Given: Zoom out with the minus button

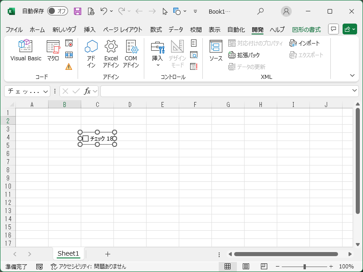Looking at the screenshot, I should point(277,267).
